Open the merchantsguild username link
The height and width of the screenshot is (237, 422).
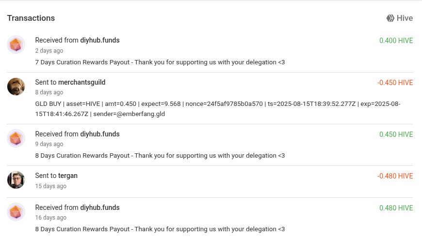[82, 82]
